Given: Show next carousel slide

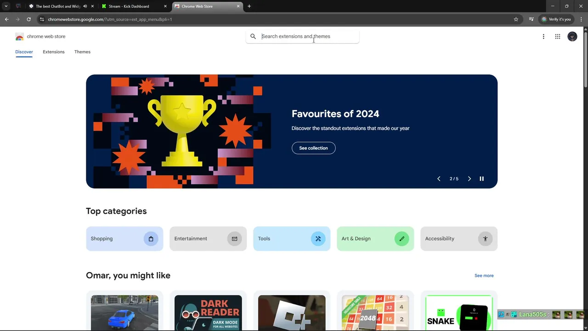Looking at the screenshot, I should (x=469, y=179).
